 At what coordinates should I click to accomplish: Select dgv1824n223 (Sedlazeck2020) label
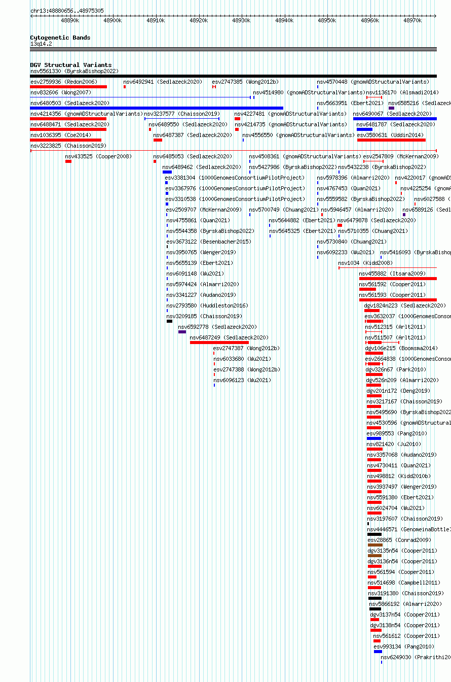pos(405,305)
